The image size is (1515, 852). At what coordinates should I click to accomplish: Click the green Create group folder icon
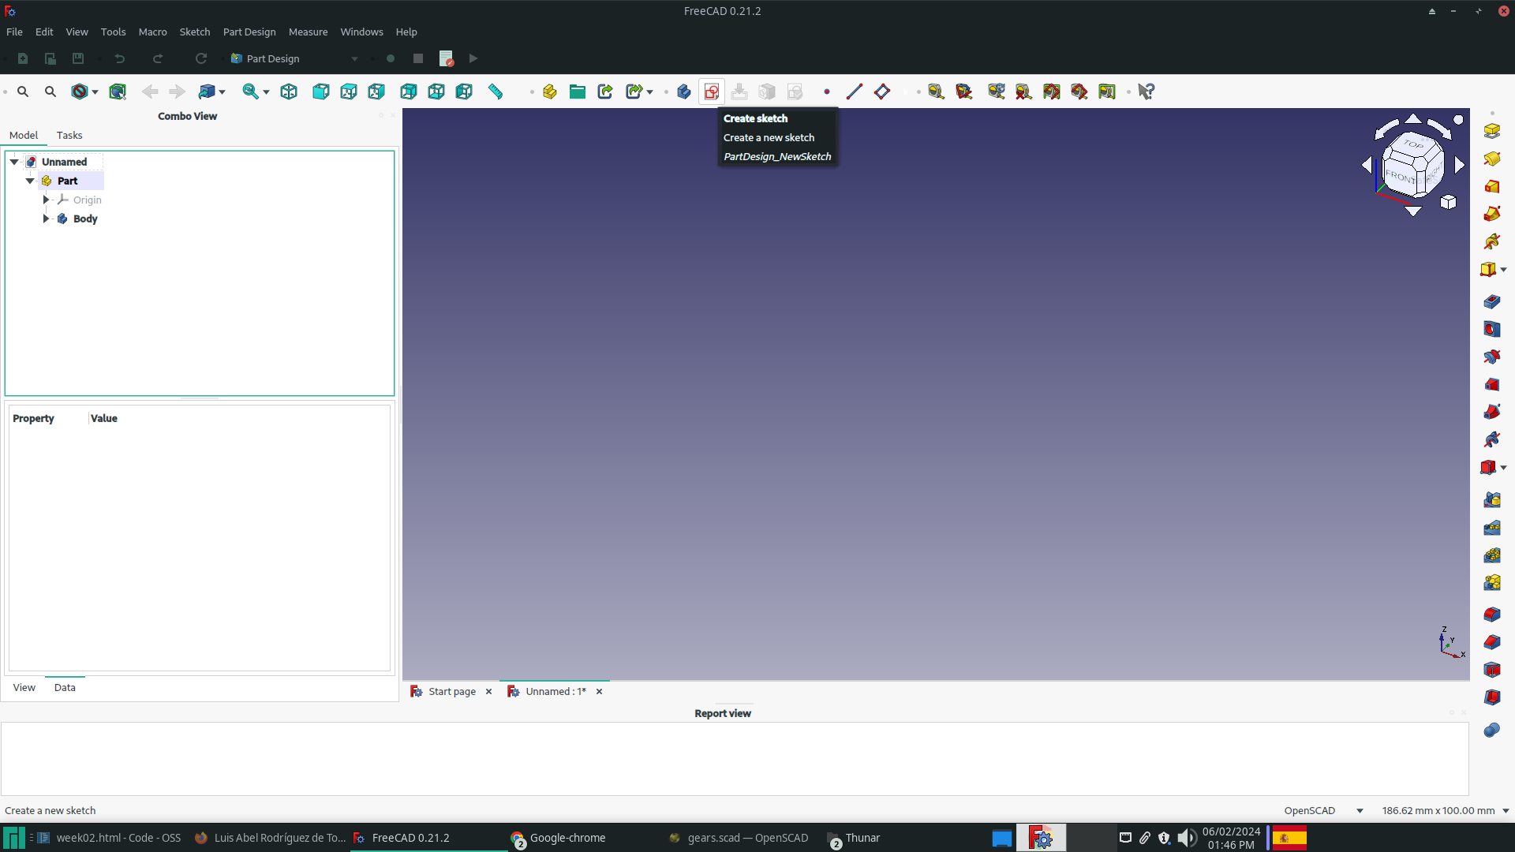578,92
